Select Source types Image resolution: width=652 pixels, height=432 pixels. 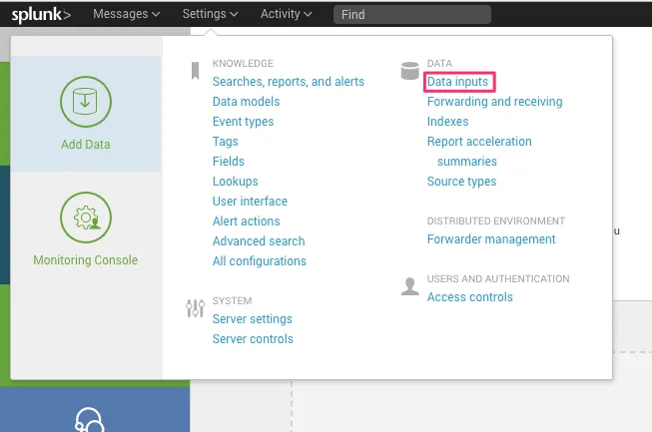[x=461, y=182]
